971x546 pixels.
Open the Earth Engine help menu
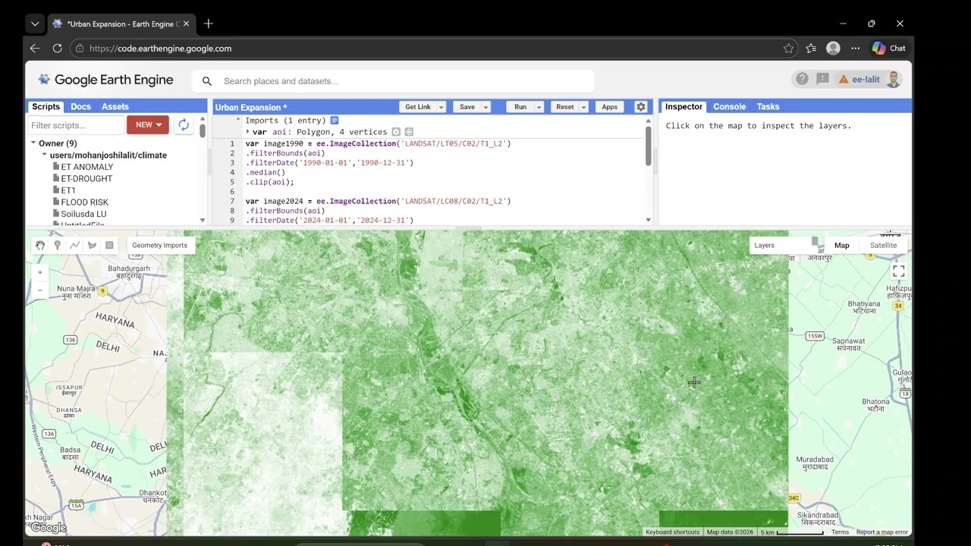[802, 79]
